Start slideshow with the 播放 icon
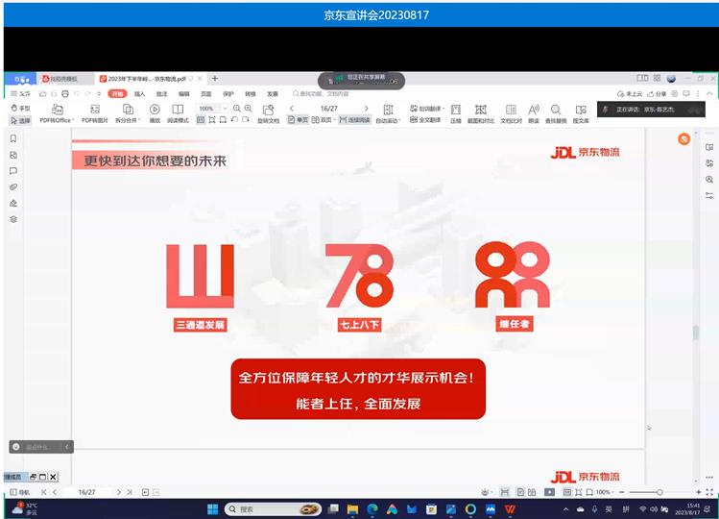This screenshot has width=719, height=519. (x=155, y=110)
